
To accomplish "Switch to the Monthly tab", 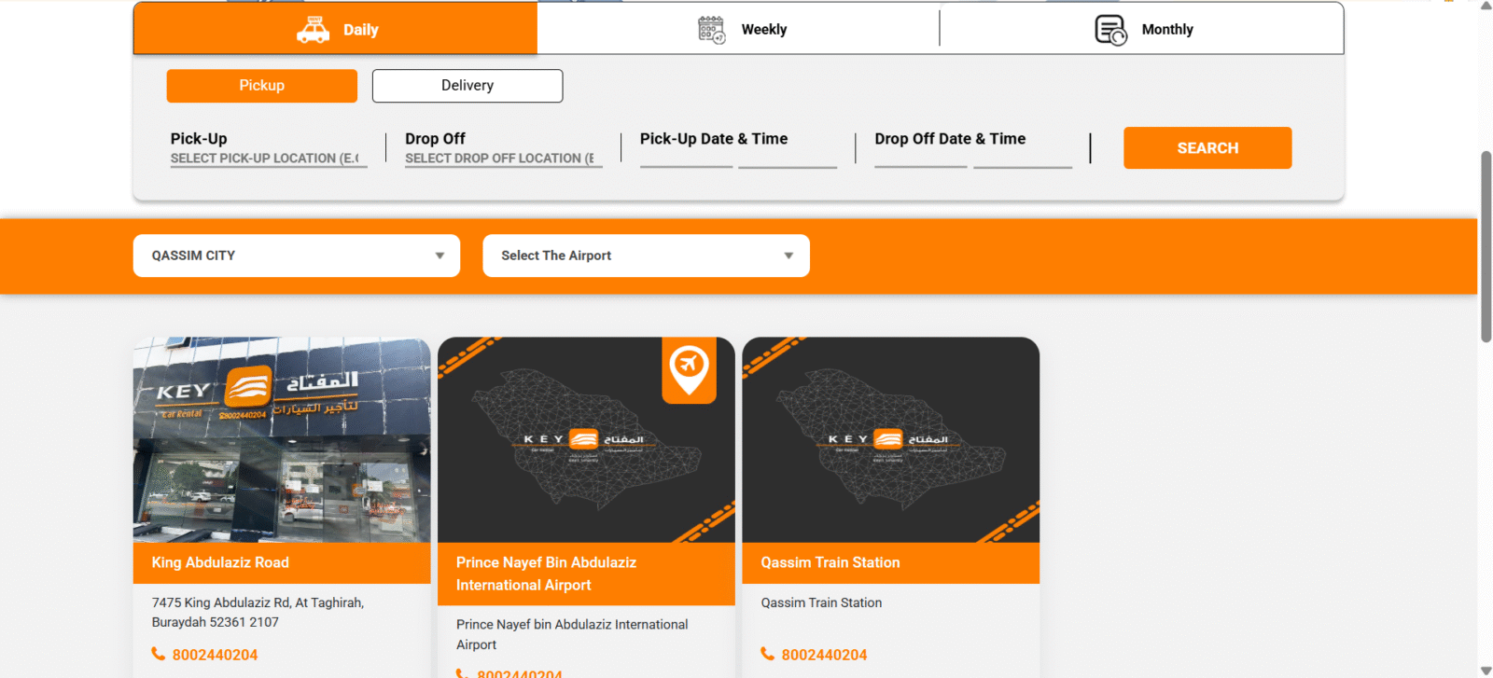I will click(1166, 30).
